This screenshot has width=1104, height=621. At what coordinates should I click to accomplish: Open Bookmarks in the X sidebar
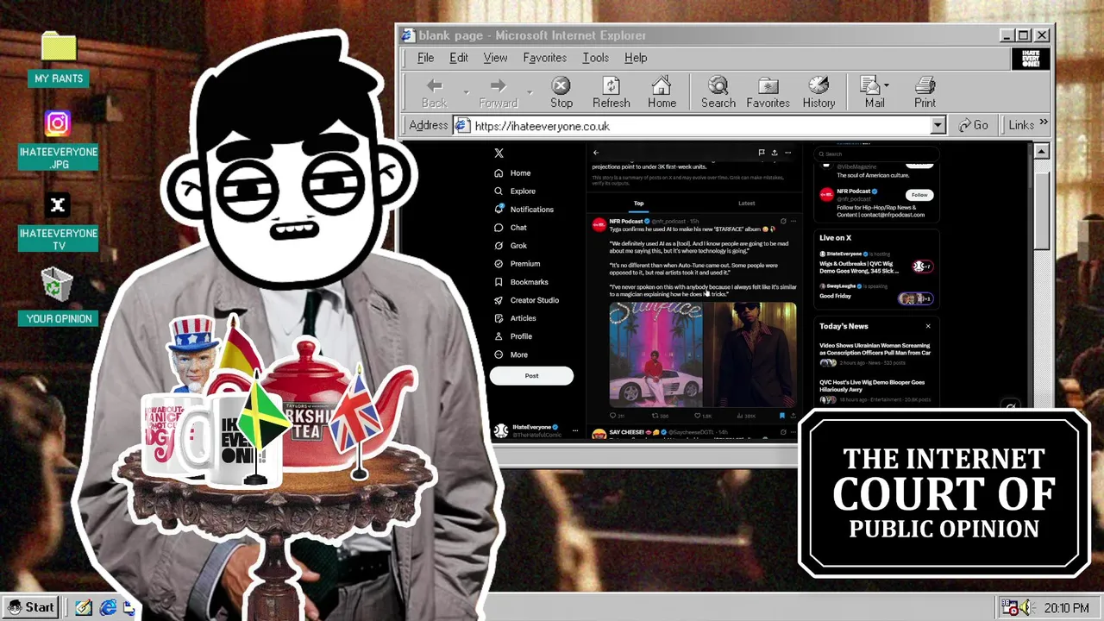tap(521, 281)
